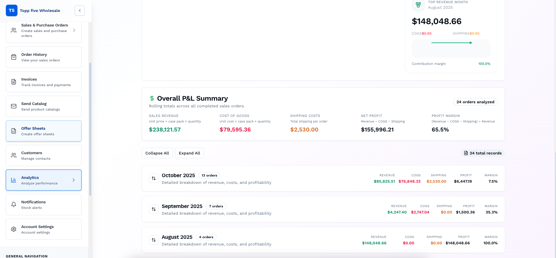556x258 pixels.
Task: Click the Offer Sheets file icon
Action: (x=14, y=131)
